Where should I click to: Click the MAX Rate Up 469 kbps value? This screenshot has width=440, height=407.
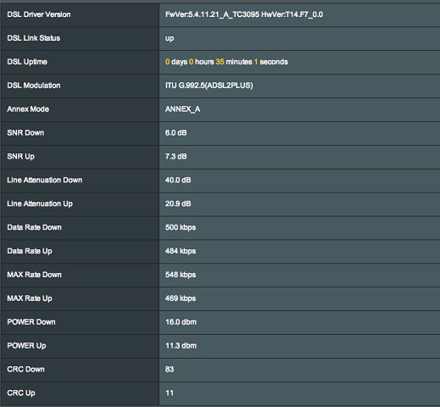pyautogui.click(x=181, y=298)
